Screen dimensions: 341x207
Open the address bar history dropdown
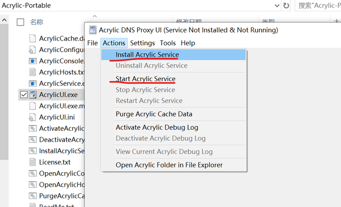277,6
